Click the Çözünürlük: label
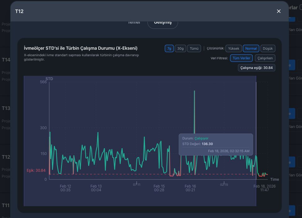 click(216, 48)
